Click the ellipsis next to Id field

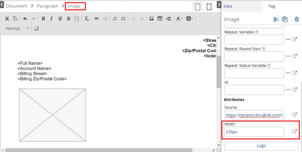288,90
